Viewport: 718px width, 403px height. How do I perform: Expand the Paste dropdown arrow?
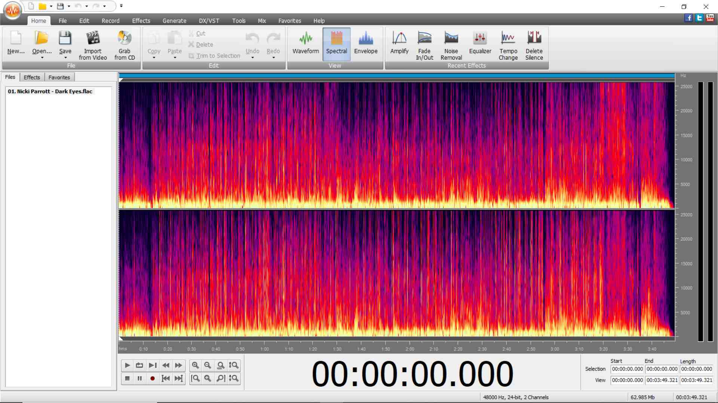(x=175, y=57)
